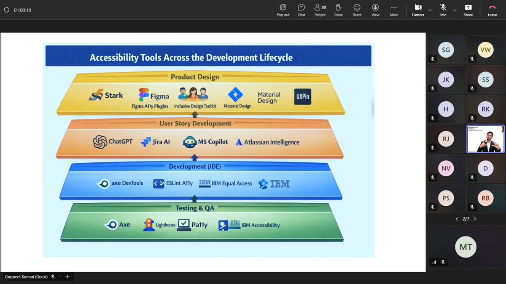Unmute the Mic
This screenshot has width=506, height=284.
[443, 10]
